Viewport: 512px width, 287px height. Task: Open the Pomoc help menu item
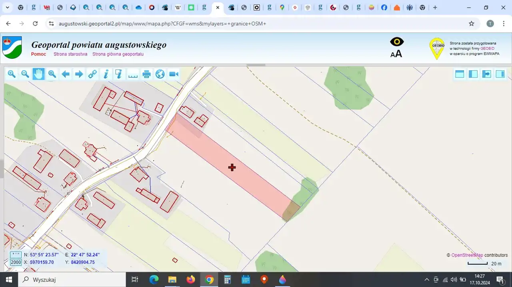(38, 54)
